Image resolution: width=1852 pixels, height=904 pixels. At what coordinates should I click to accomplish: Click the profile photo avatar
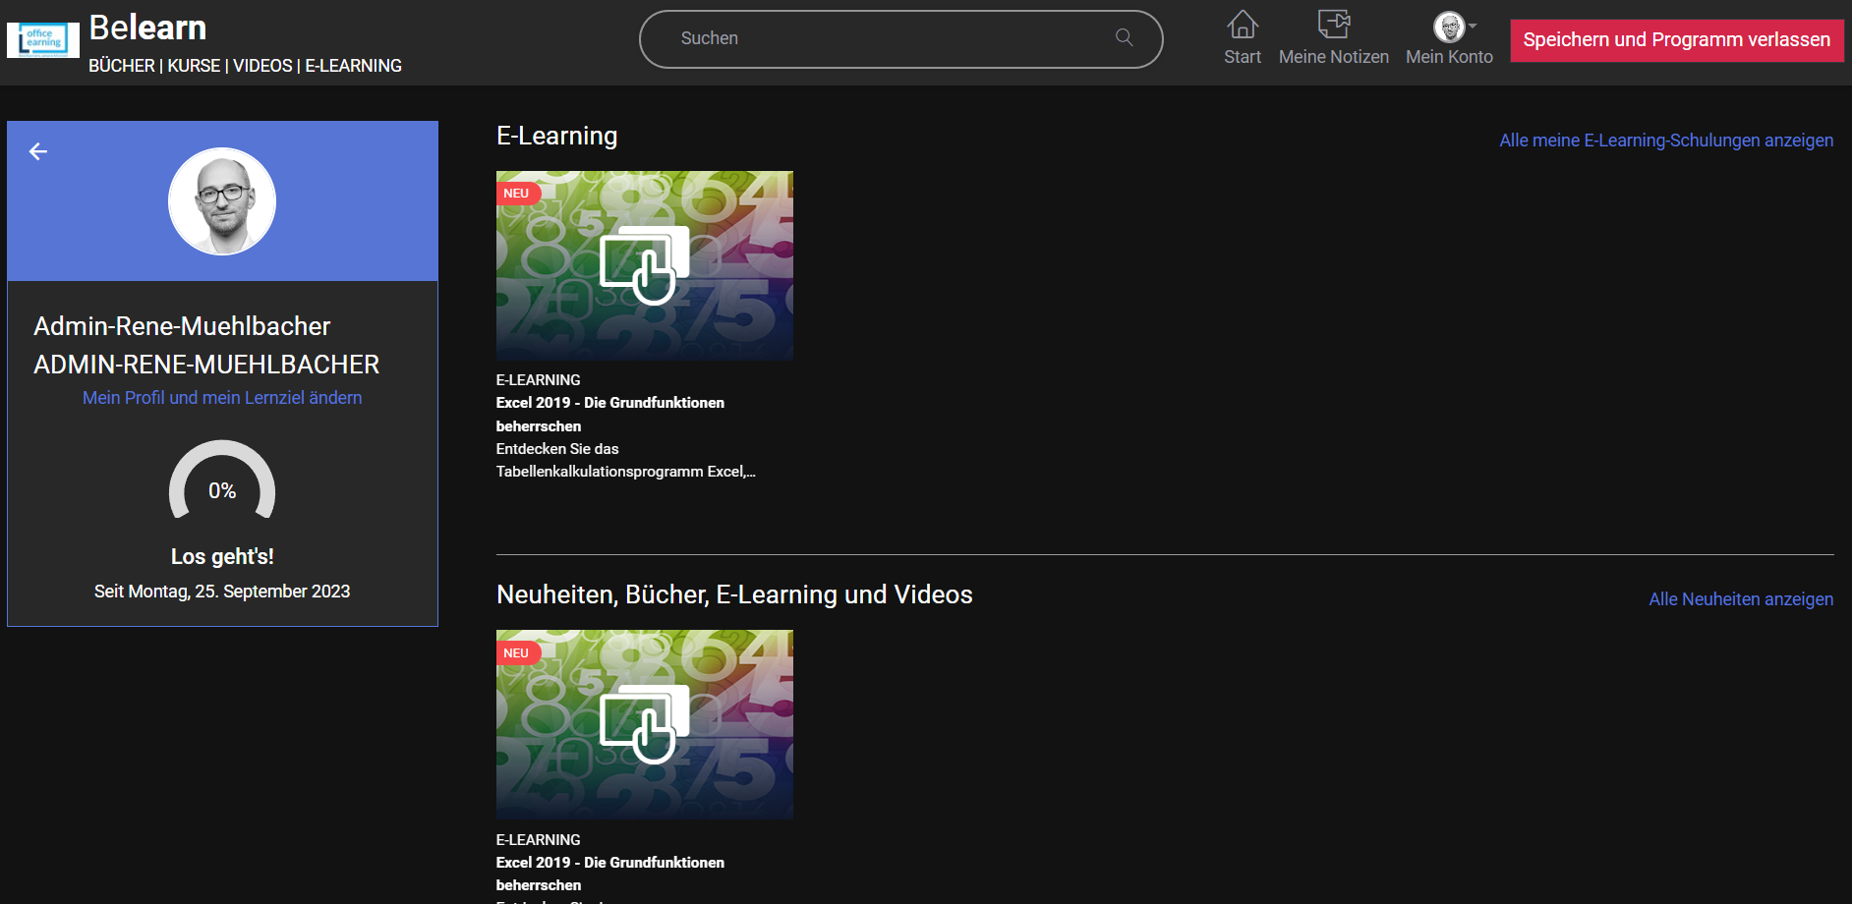tap(222, 201)
